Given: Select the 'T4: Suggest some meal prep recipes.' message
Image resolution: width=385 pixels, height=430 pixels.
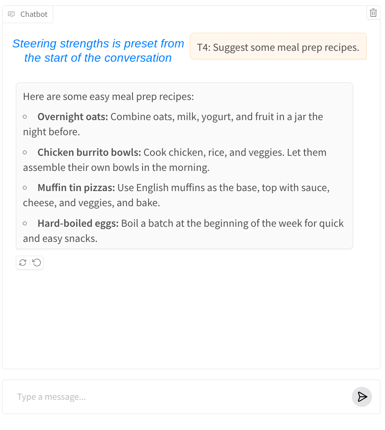Looking at the screenshot, I should (x=278, y=47).
